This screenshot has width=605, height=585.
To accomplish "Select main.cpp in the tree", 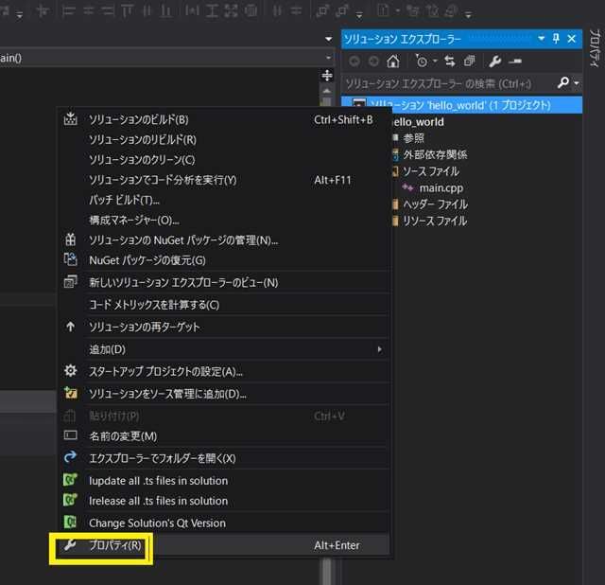I will coord(441,188).
